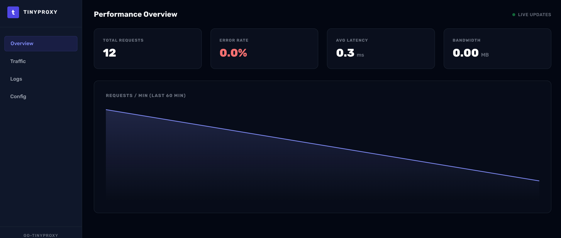
Task: Click the LIVE UPDATES label
Action: [534, 15]
